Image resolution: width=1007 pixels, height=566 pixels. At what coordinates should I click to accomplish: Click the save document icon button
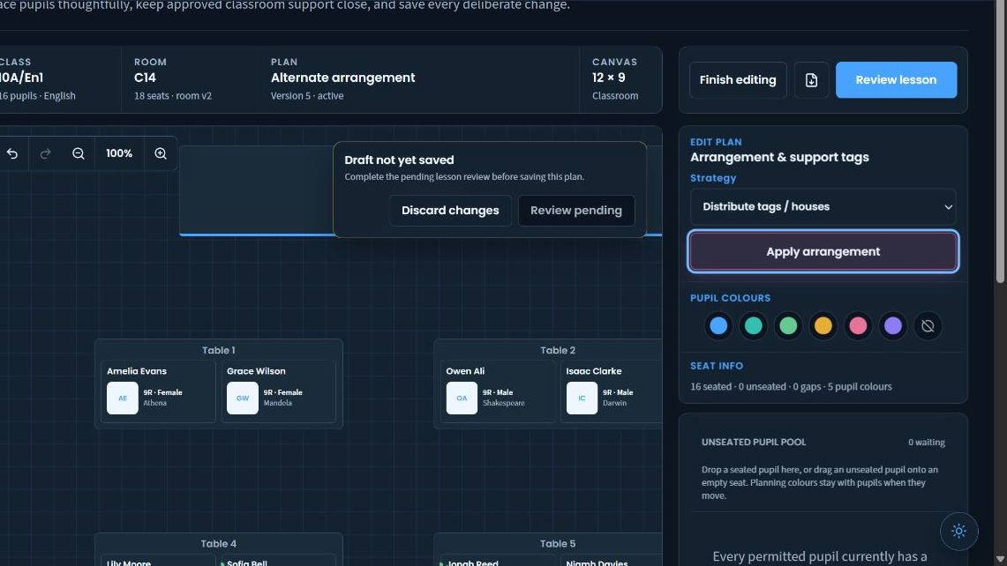811,79
